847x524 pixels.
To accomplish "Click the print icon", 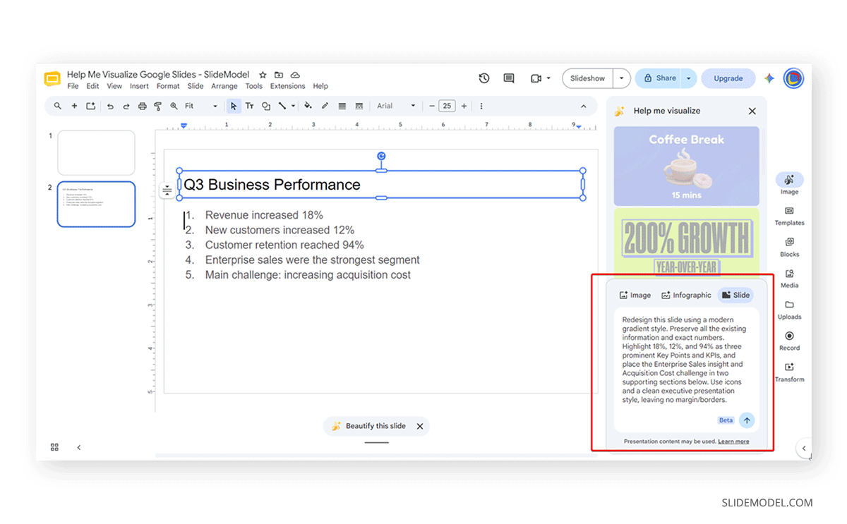I will coord(142,106).
